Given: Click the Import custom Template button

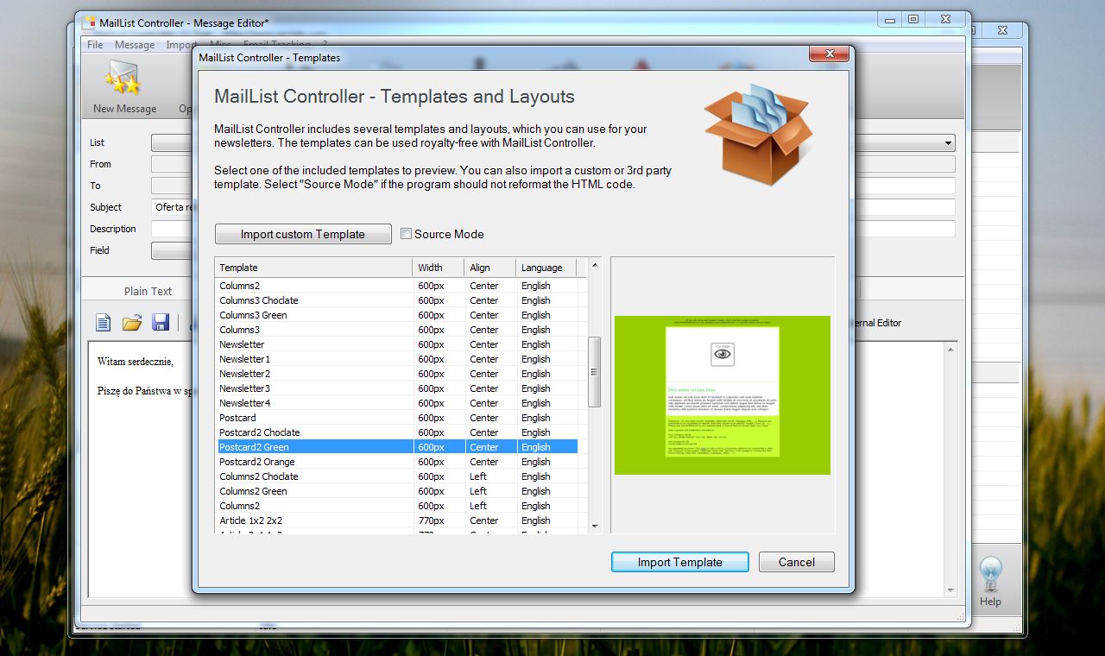Looking at the screenshot, I should click(x=303, y=234).
